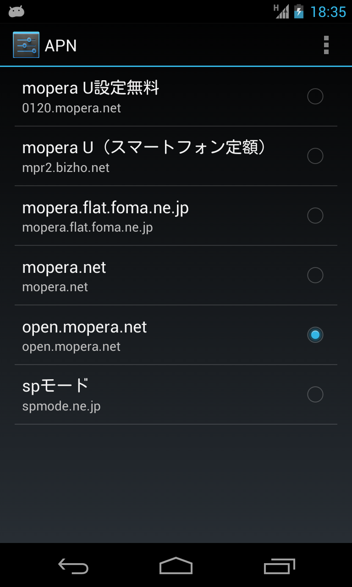The image size is (352, 587).
Task: Open mopera U（スマートフォン定額）APN entry
Action: [144, 156]
